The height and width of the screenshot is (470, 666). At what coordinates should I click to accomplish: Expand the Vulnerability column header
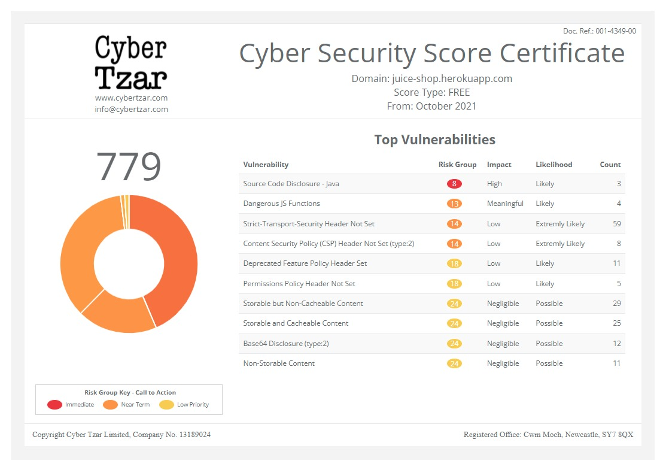[x=266, y=164]
